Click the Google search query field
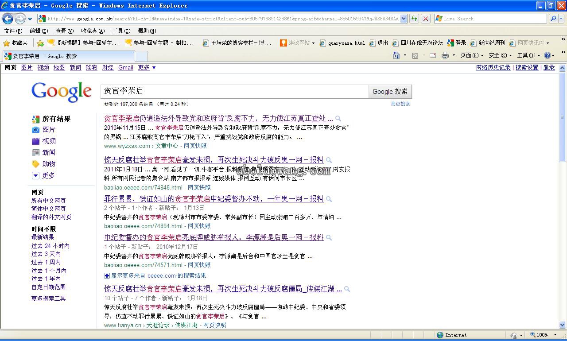The width and height of the screenshot is (567, 341). (235, 91)
